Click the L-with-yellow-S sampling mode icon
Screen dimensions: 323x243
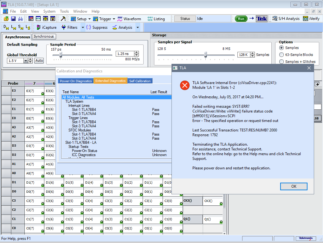[28, 27]
